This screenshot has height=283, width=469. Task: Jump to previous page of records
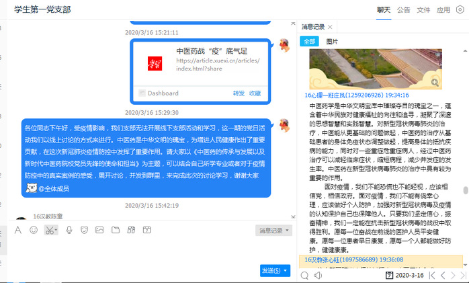coord(442,275)
